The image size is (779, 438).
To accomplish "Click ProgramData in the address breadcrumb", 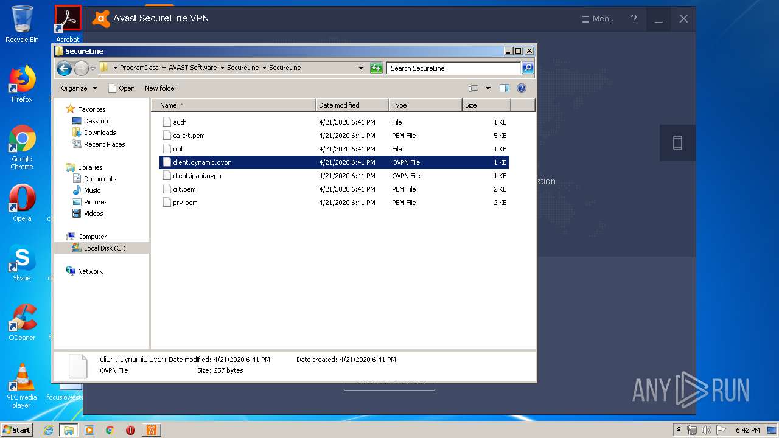I will pos(139,68).
